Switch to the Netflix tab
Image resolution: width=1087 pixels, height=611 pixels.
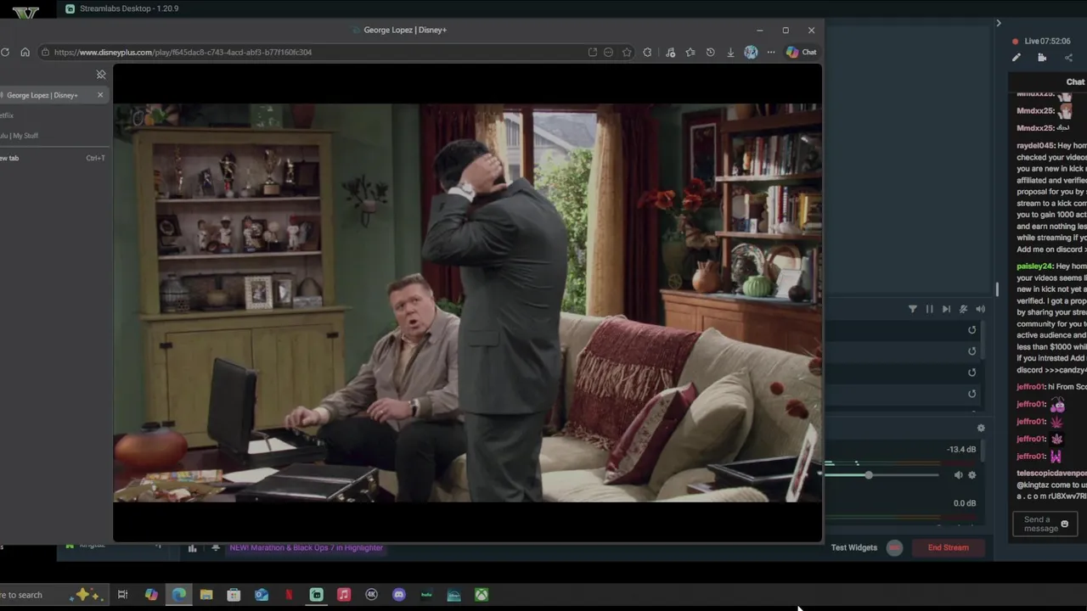(x=53, y=115)
